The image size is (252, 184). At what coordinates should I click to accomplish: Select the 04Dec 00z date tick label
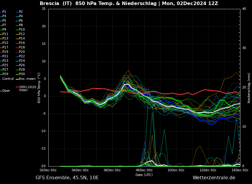coord(80,170)
